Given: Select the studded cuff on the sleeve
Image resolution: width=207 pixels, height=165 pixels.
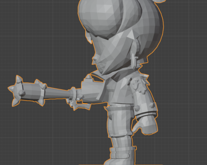Looking at the screenshot, I should (x=146, y=108).
